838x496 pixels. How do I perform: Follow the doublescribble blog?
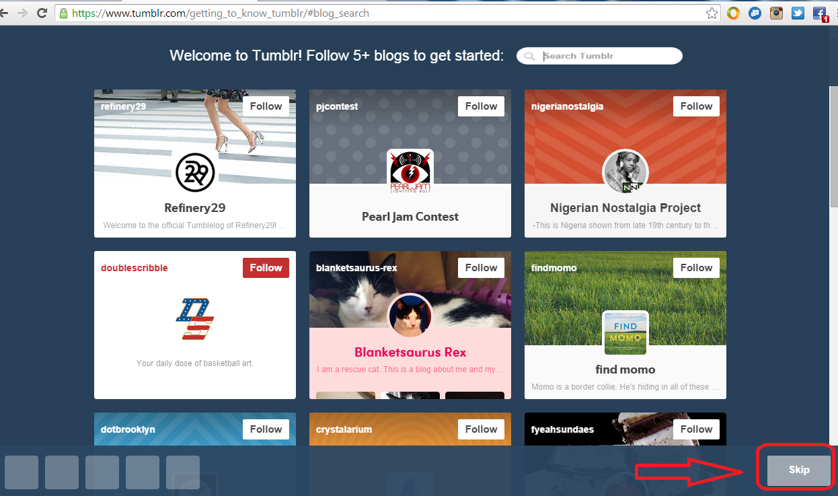266,267
